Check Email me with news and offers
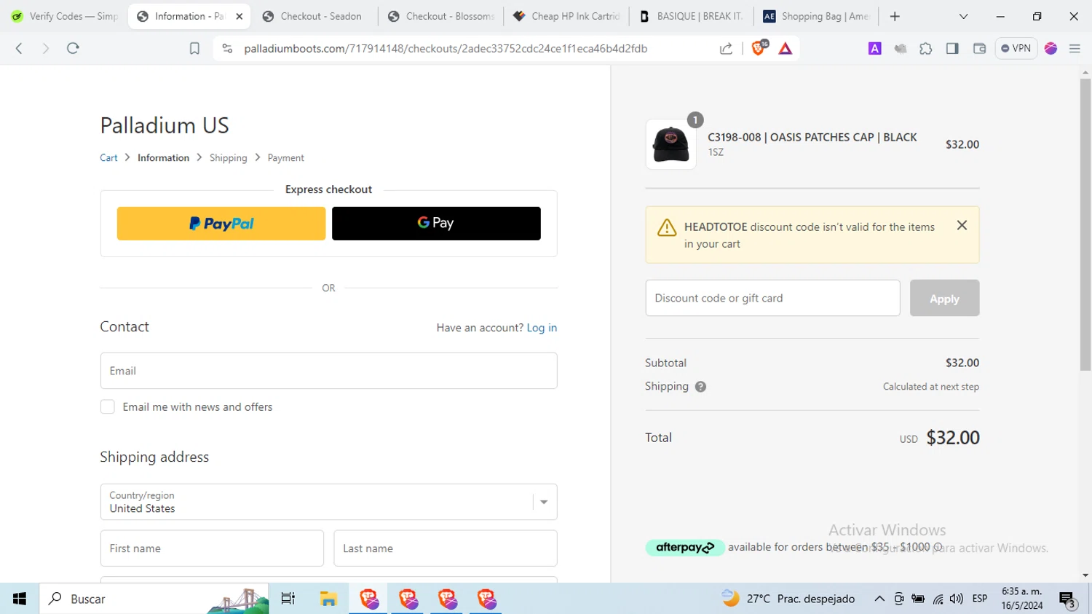This screenshot has height=614, width=1092. pyautogui.click(x=108, y=407)
